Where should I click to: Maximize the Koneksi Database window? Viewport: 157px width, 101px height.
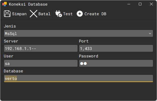click(140, 4)
